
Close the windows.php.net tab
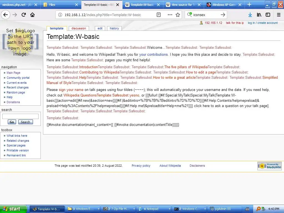(x=36, y=5)
